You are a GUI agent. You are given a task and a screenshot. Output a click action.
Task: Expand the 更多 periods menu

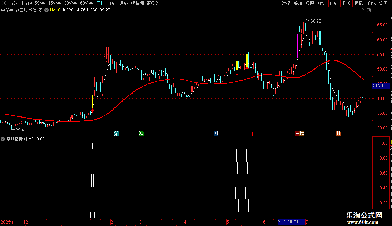pos(153,3)
